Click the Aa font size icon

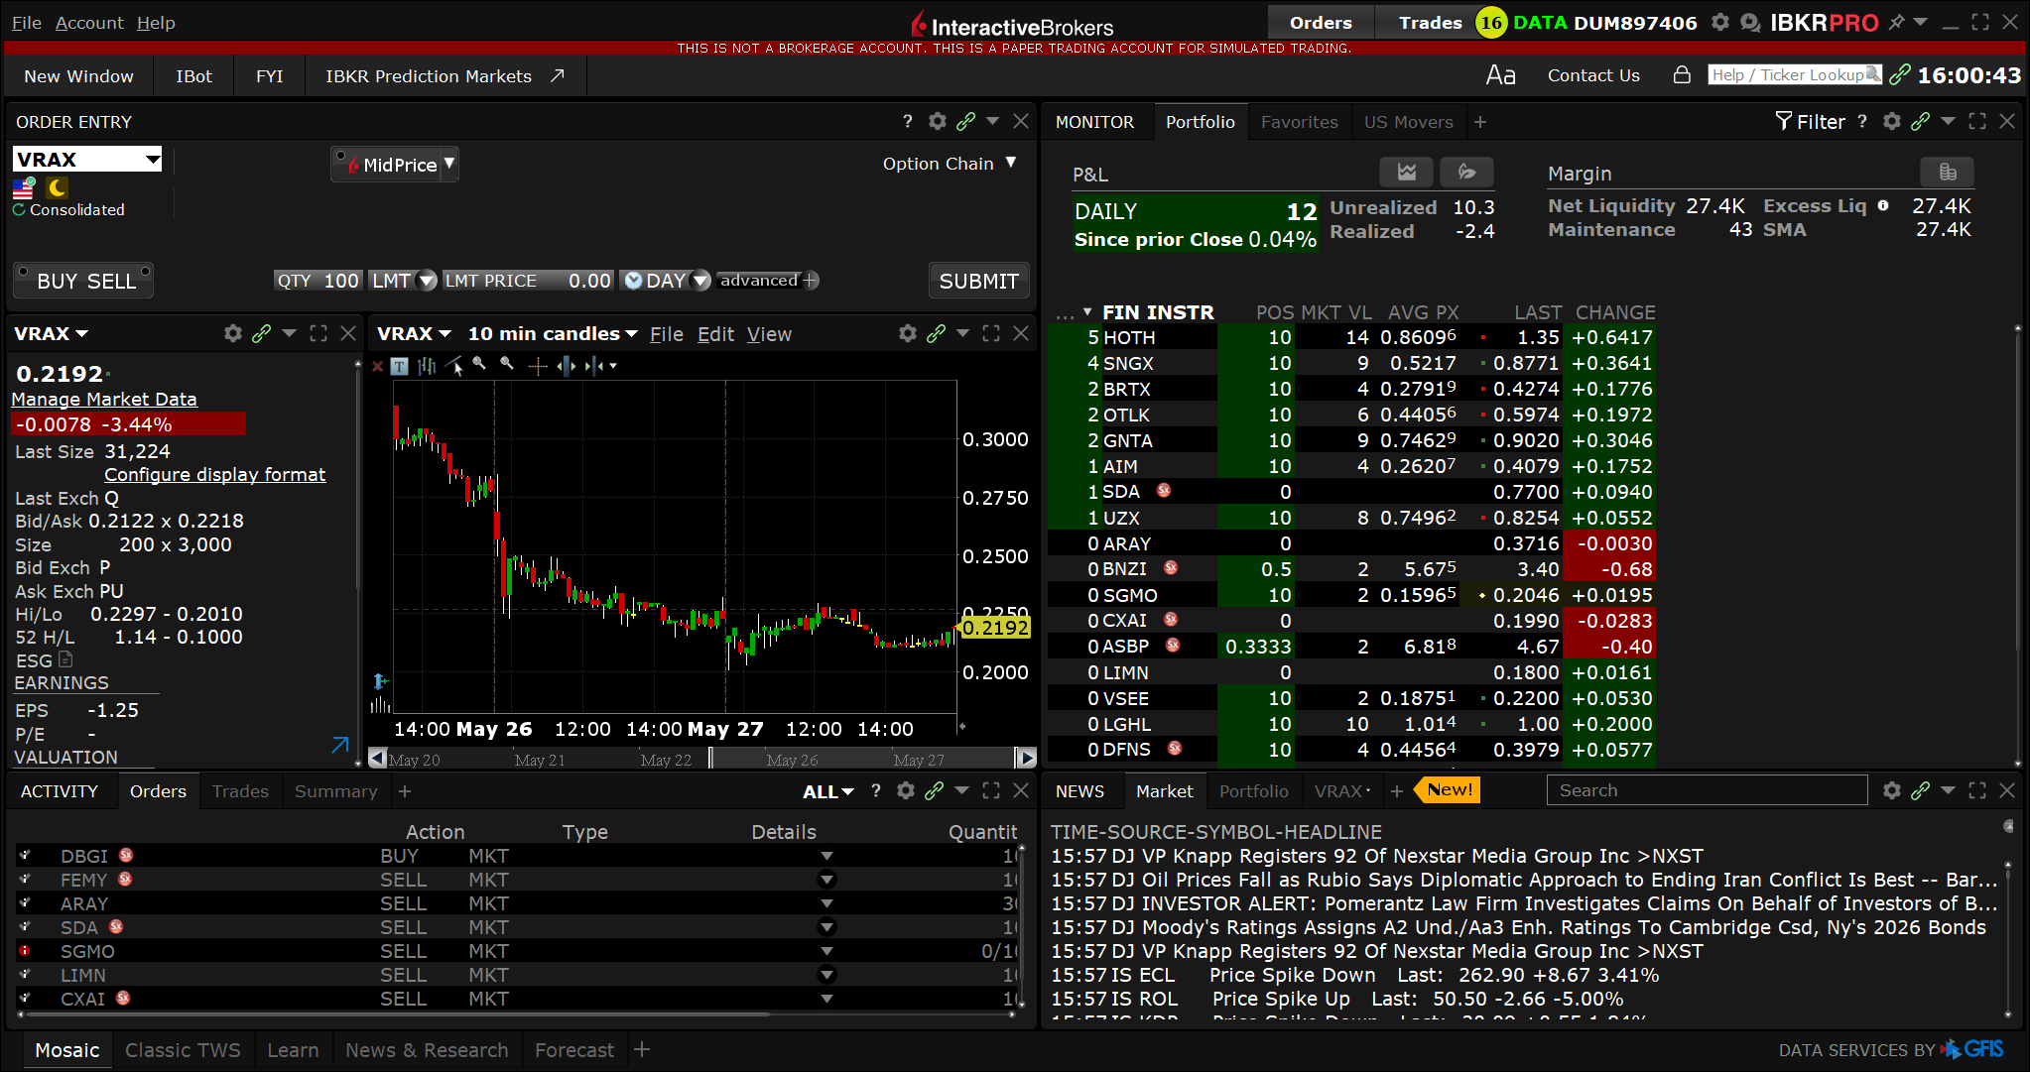1500,75
